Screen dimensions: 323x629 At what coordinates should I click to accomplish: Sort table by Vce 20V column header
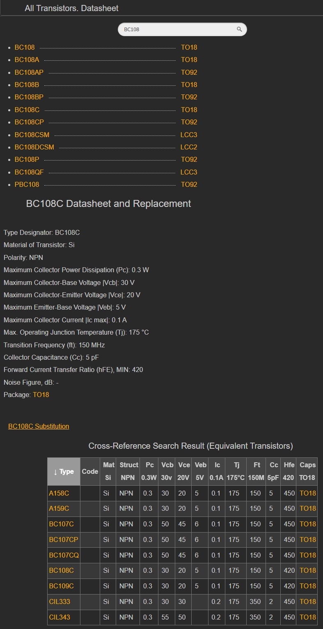184,472
